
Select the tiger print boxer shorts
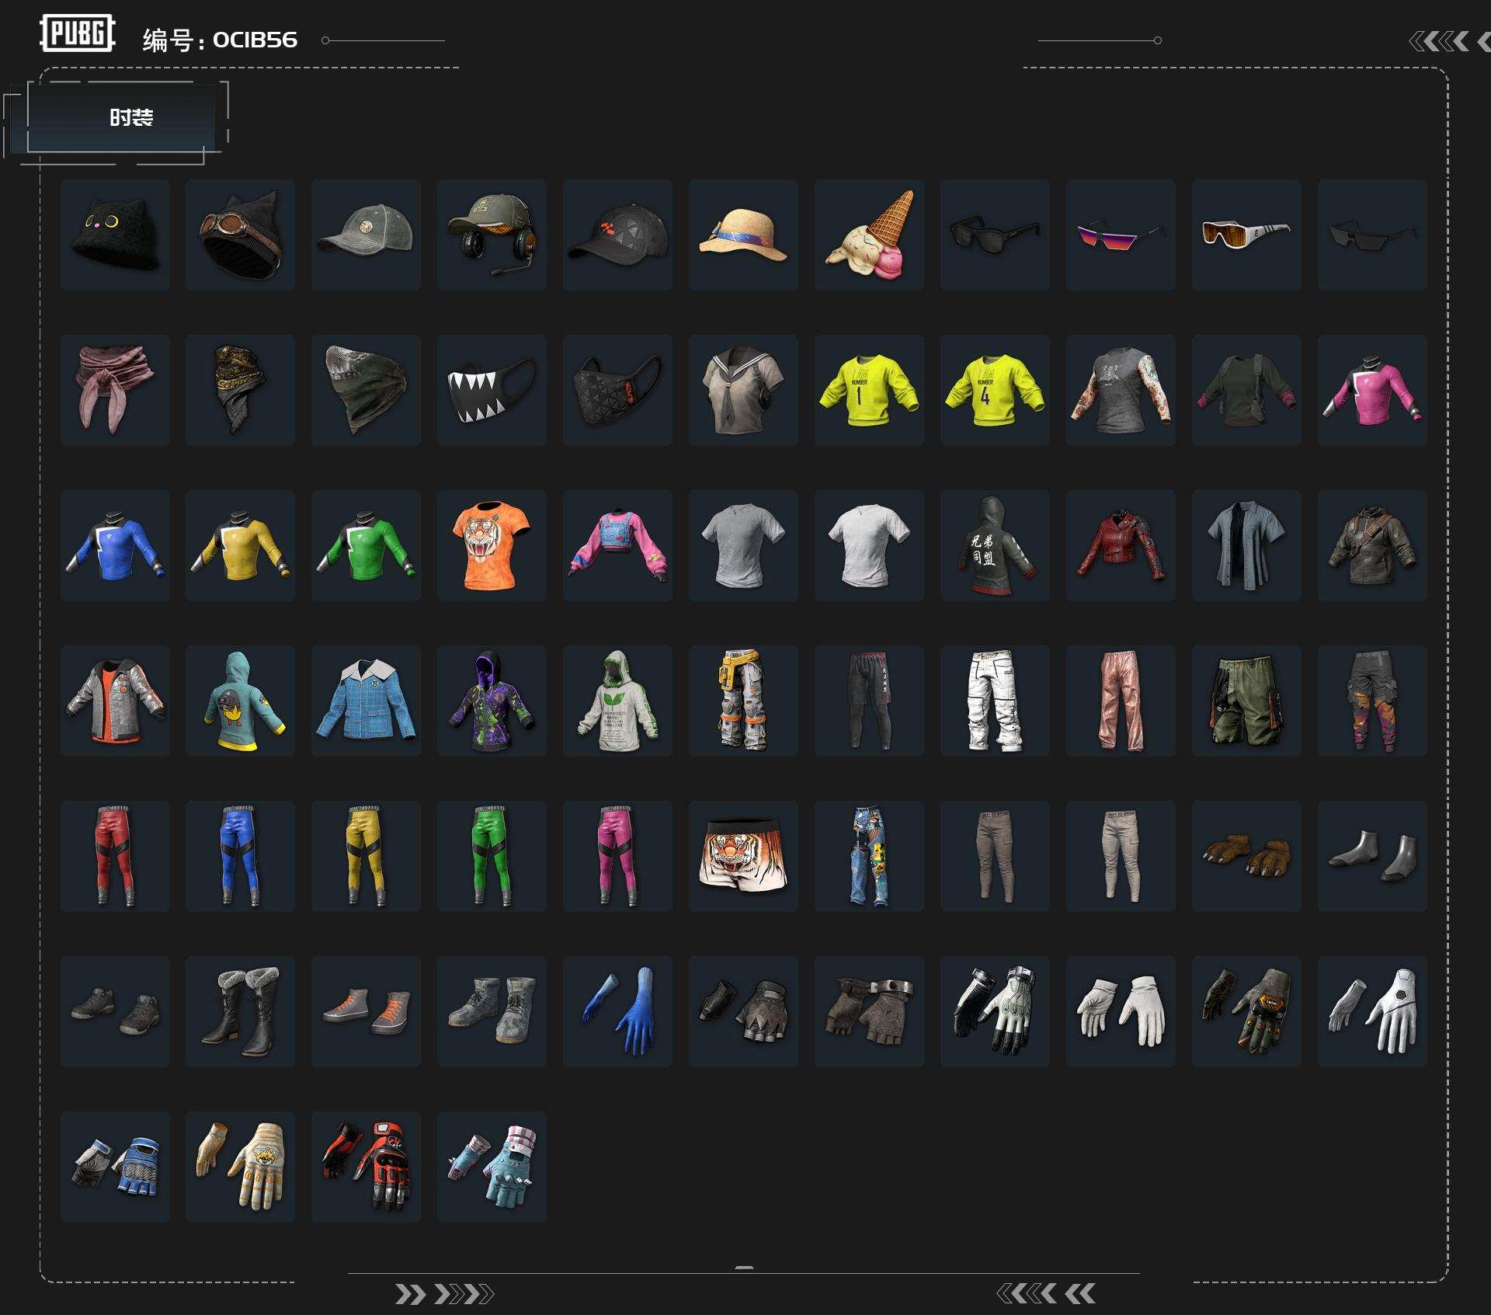click(x=743, y=856)
